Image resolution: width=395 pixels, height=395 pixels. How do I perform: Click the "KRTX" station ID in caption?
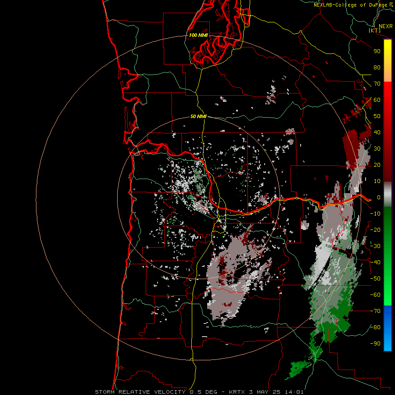(x=237, y=392)
